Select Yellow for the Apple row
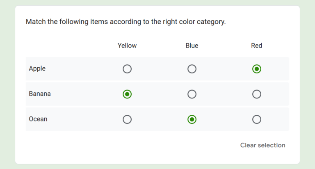Screen dimensions: 315x169 click(127, 69)
